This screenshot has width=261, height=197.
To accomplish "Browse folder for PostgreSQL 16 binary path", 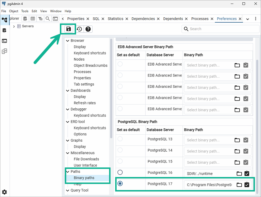I will click(239, 174).
